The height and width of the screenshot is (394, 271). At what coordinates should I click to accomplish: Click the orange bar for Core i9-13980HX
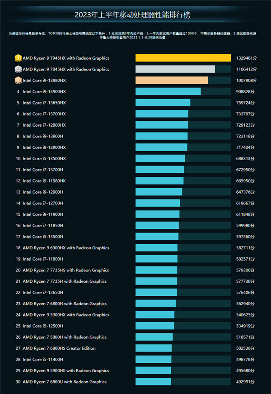(x=172, y=80)
